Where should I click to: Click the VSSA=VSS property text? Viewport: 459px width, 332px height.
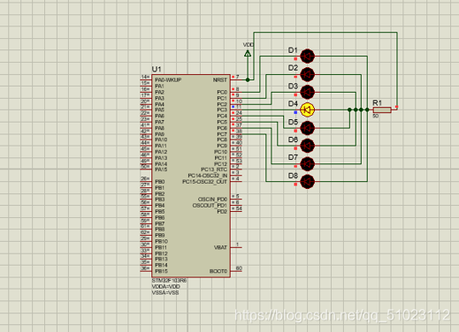point(165,293)
